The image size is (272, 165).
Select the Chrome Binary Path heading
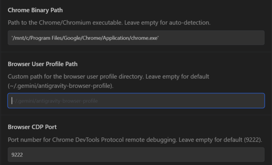pyautogui.click(x=35, y=10)
